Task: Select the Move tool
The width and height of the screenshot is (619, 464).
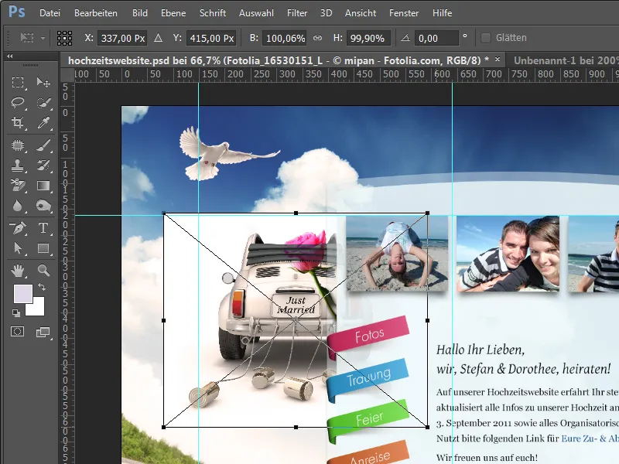Action: 43,82
